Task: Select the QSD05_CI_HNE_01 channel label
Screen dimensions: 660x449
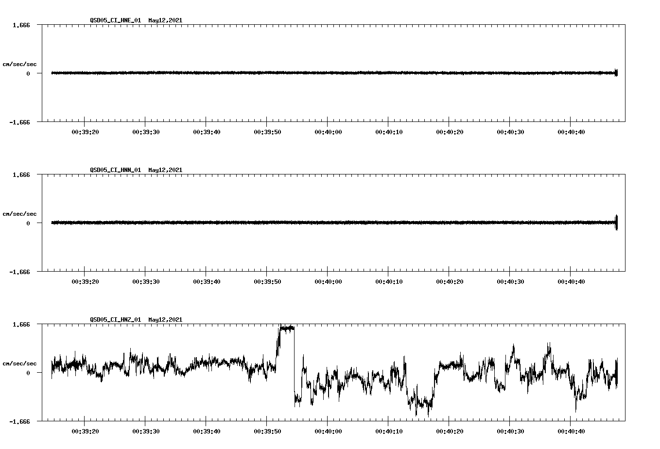Action: pyautogui.click(x=115, y=21)
